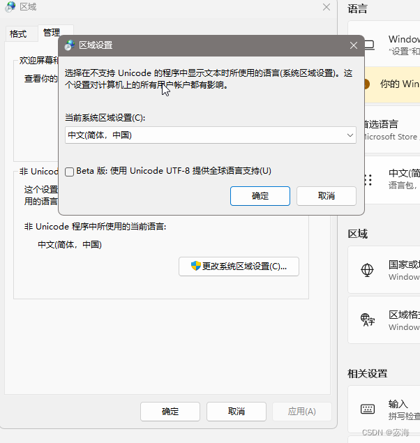Enable the Beta Unicode UTF-8 checkbox
Viewport: 420px width, 443px height.
70,172
